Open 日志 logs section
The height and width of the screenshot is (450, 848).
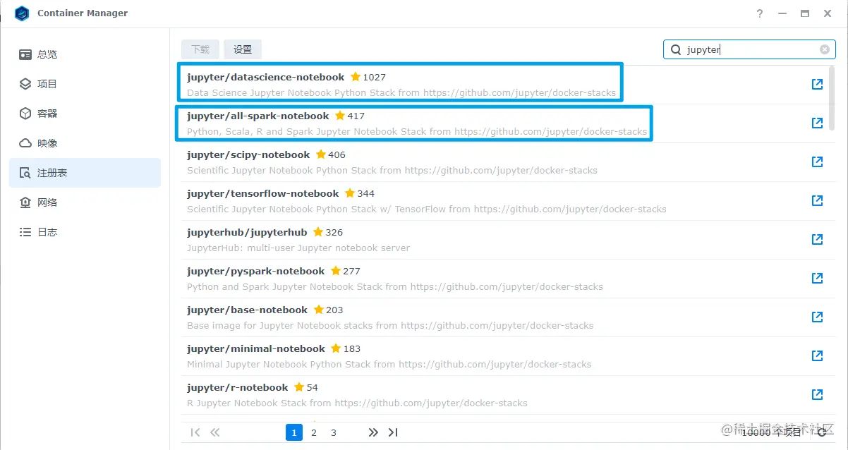coord(85,232)
